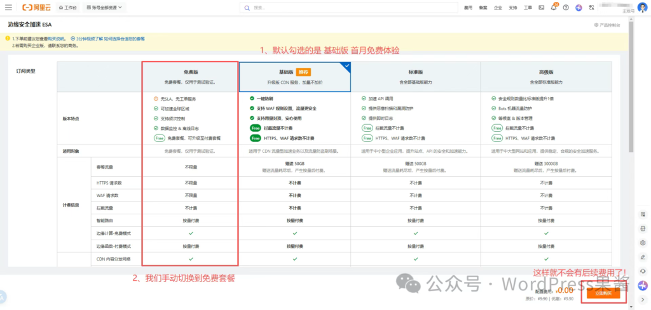
Task: Click the document icon in right sidebar
Action: 643,214
